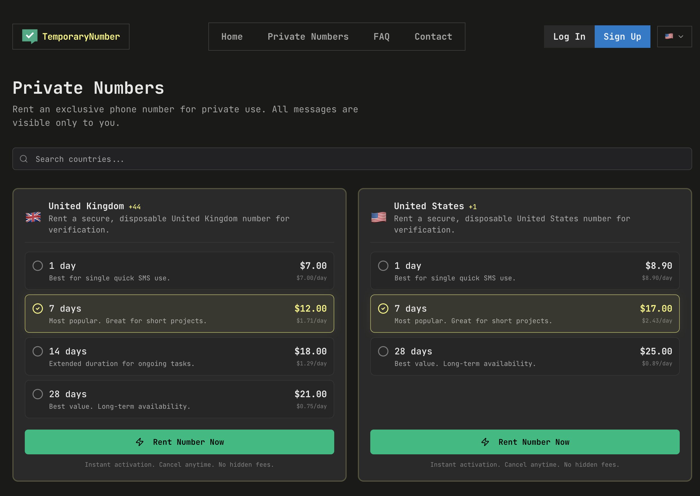Click lightning bolt on UK Rent button

[140, 442]
